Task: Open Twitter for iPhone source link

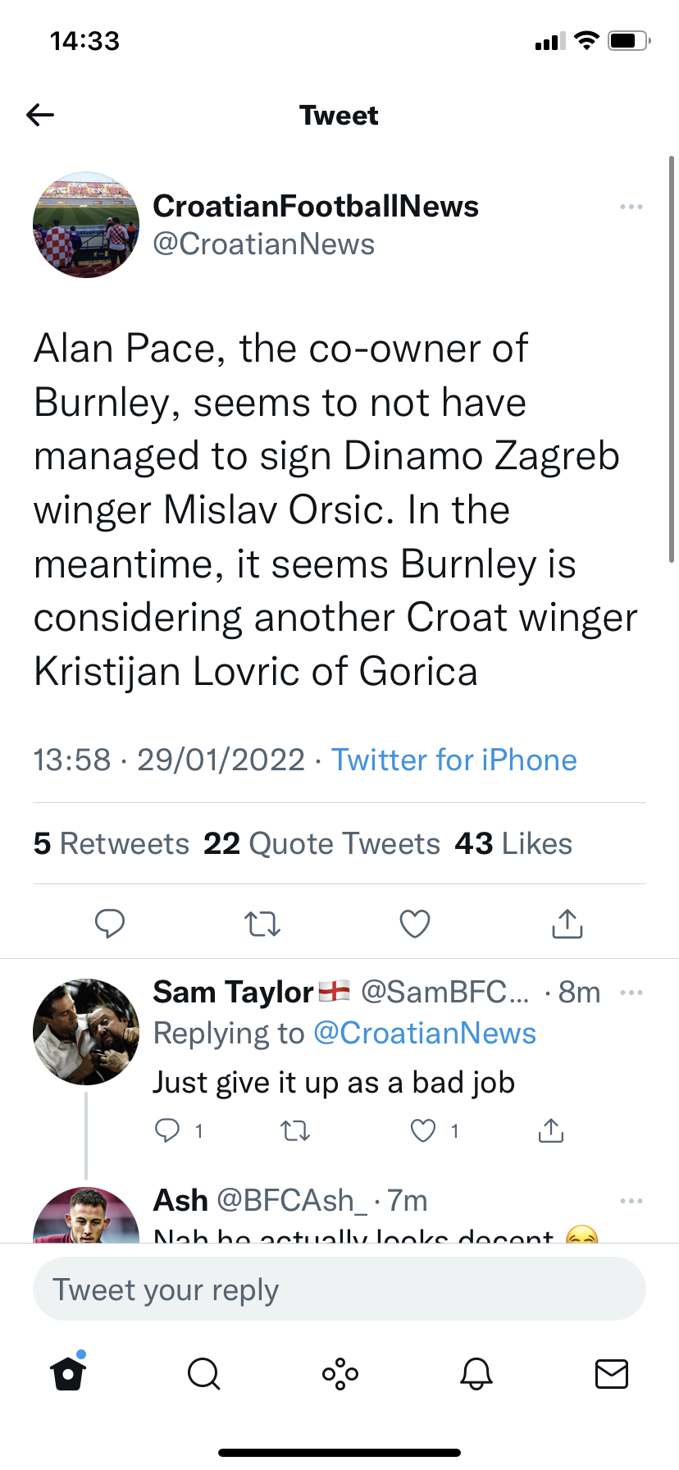Action: click(453, 760)
